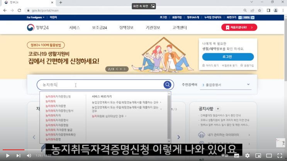Open shortcut 농업경영계획서... 제출하는 경우
Viewport: 287px width, 161px height.
tap(126, 102)
